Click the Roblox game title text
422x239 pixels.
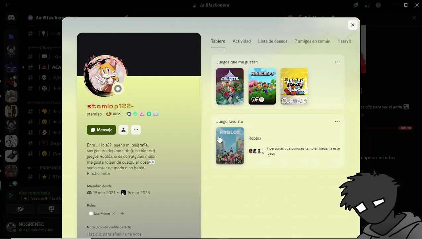pyautogui.click(x=255, y=138)
